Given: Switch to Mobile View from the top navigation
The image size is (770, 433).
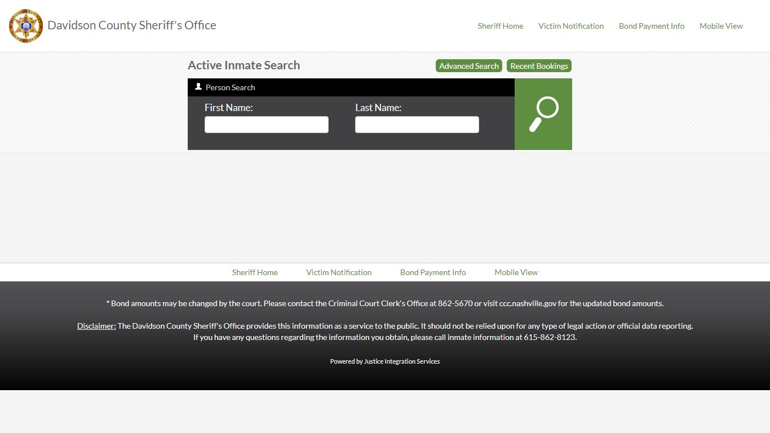Looking at the screenshot, I should 721,26.
